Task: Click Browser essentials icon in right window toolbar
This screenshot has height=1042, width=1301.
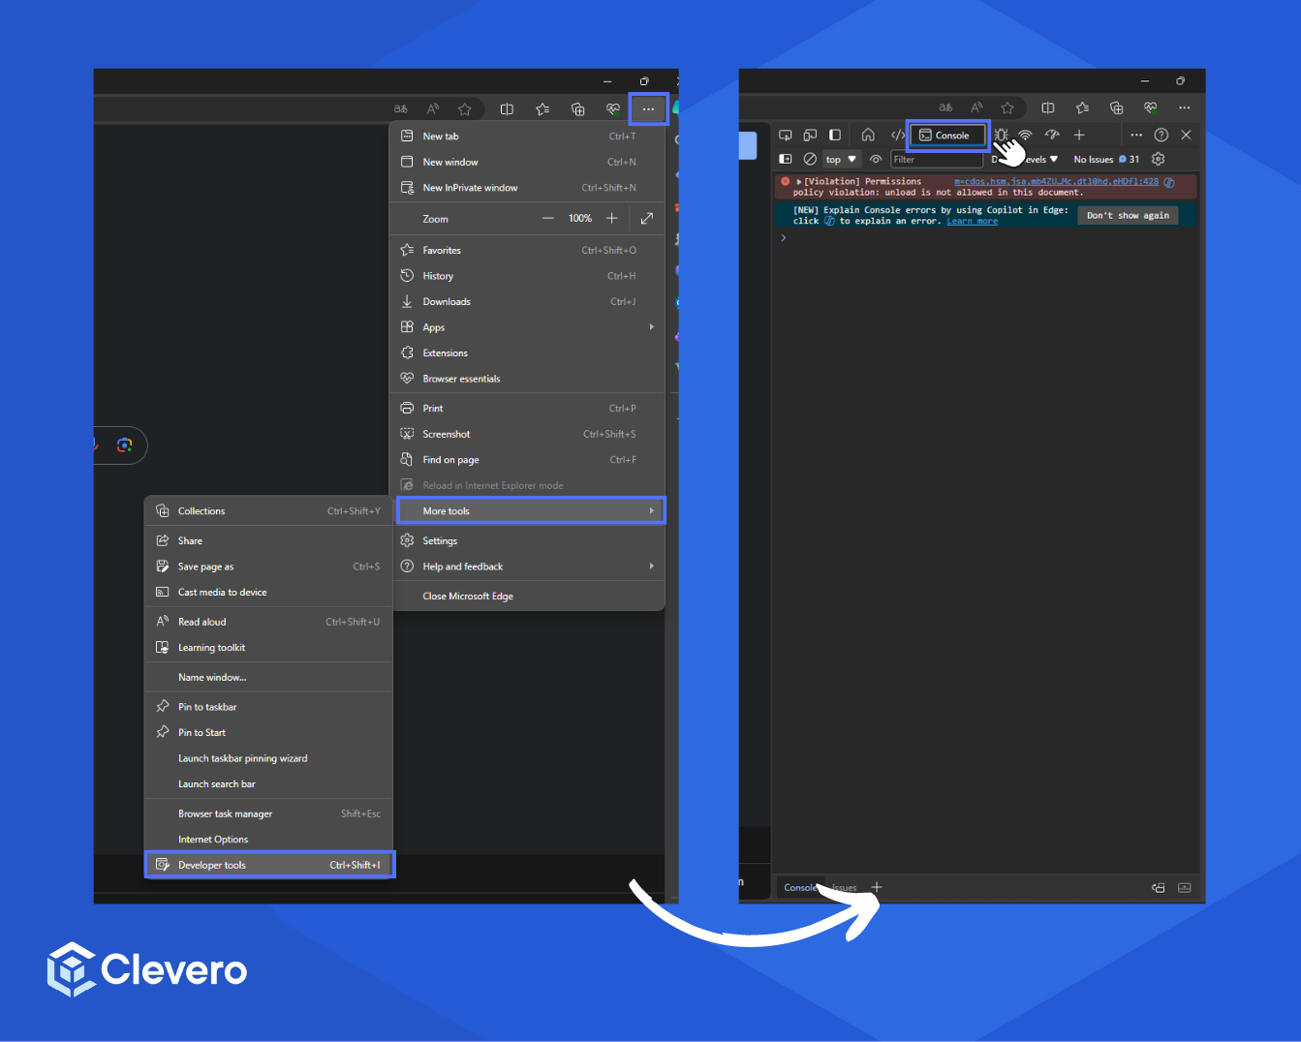Action: 1150,107
